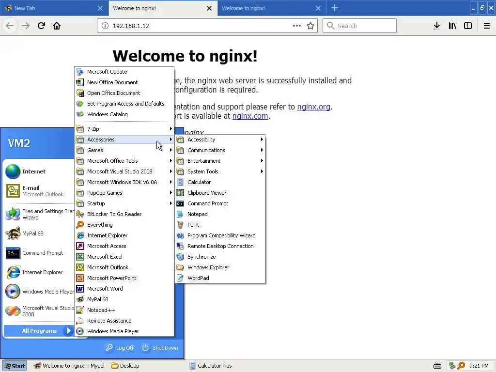Open the hamburger menu of the browser
Image resolution: width=496 pixels, height=372 pixels.
pyautogui.click(x=487, y=26)
